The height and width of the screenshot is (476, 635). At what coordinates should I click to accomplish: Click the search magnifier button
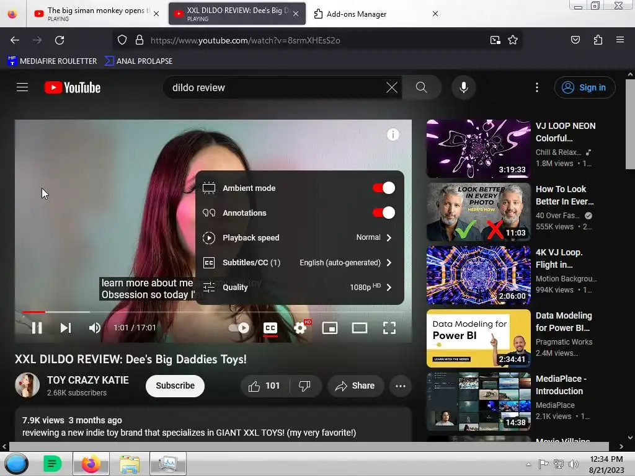(x=422, y=87)
